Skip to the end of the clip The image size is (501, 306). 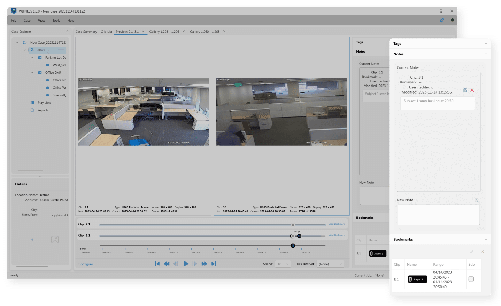pyautogui.click(x=214, y=264)
